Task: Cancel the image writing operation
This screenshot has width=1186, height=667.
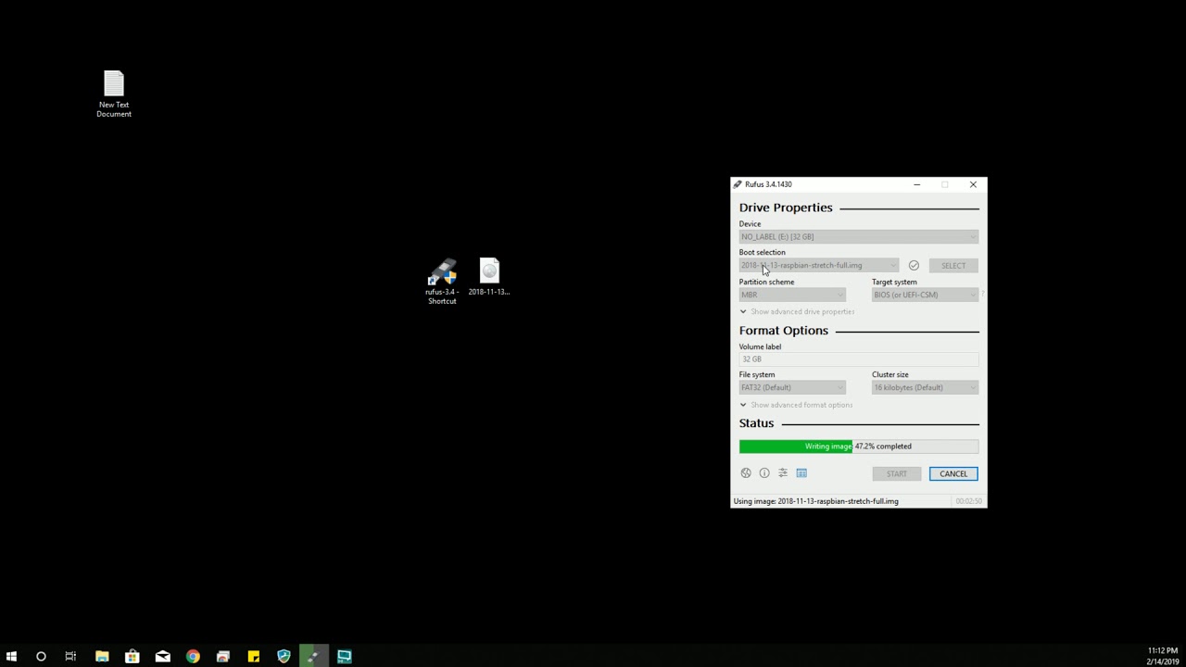Action: pos(953,473)
